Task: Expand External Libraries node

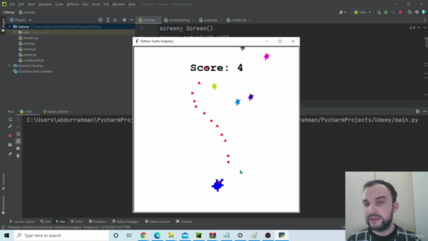Action: [9, 66]
